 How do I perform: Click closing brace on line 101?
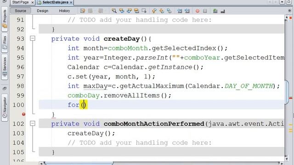pyautogui.click(x=53, y=114)
